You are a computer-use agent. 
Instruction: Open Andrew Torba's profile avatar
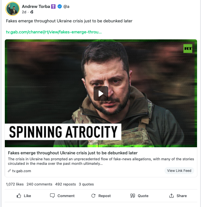(x=12, y=9)
